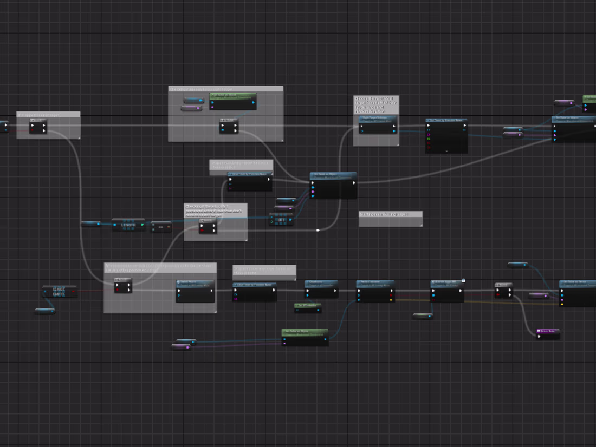Click the exec output pin on the top-left Branch node
The height and width of the screenshot is (447, 596).
pyautogui.click(x=44, y=125)
